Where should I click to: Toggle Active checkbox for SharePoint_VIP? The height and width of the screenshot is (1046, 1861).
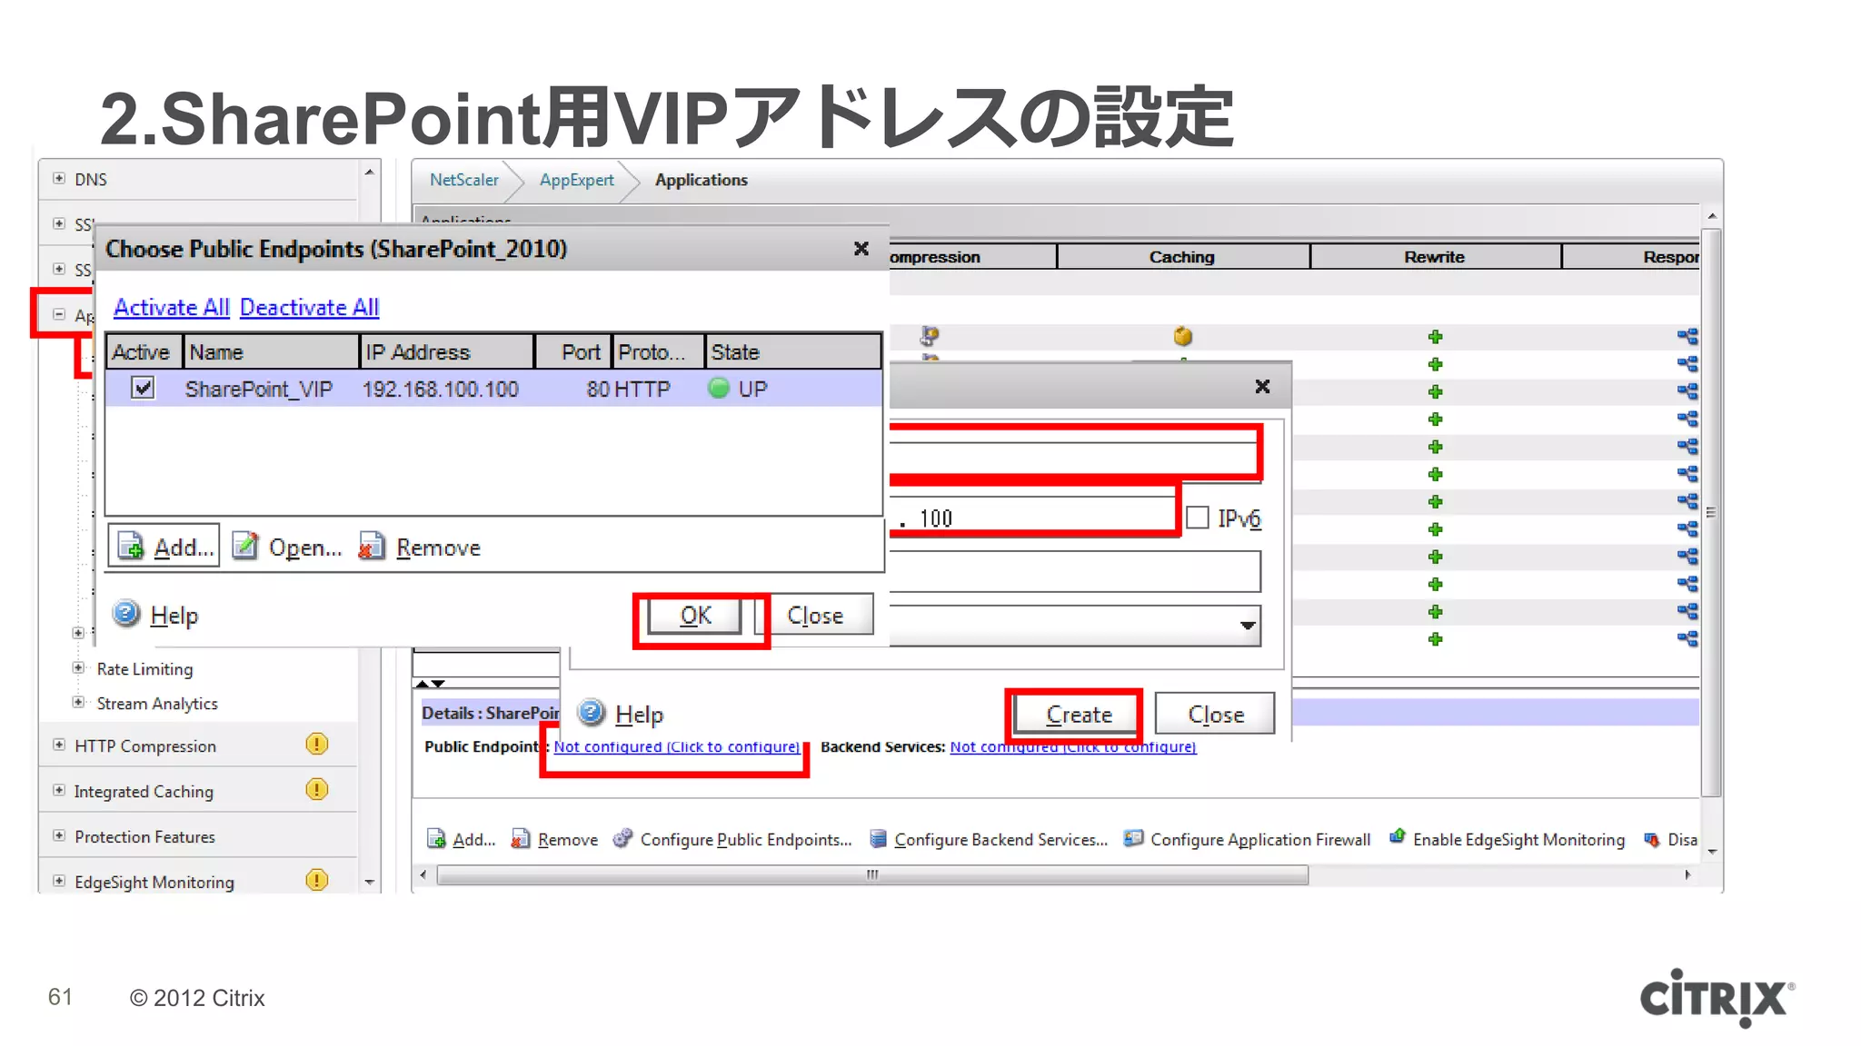coord(143,389)
